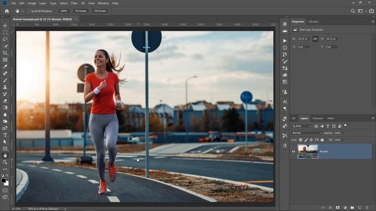Image resolution: width=376 pixels, height=211 pixels.
Task: Select the Eraser tool
Action: click(5, 101)
